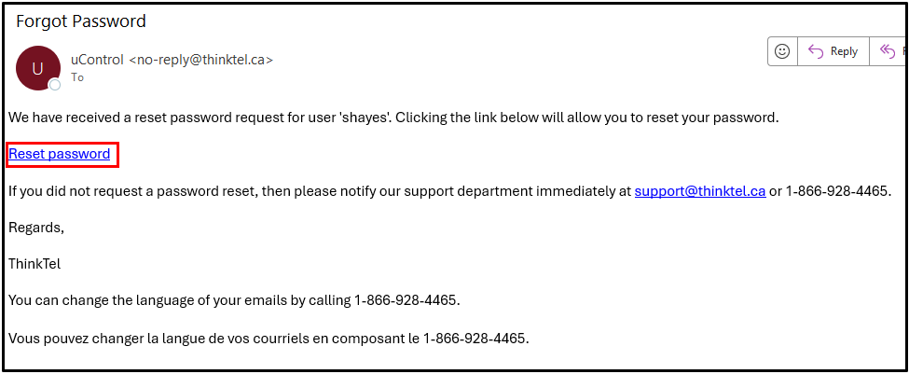Click the Reply button
This screenshot has width=909, height=374.
coord(833,51)
